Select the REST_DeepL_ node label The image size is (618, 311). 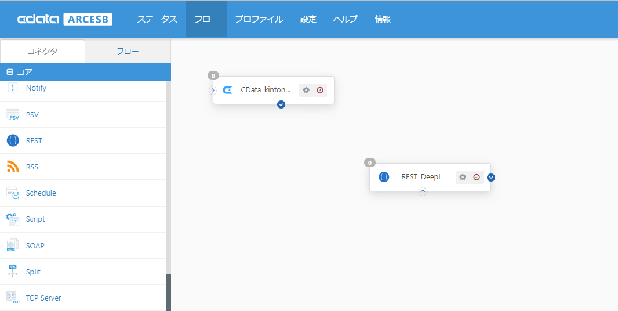click(423, 177)
